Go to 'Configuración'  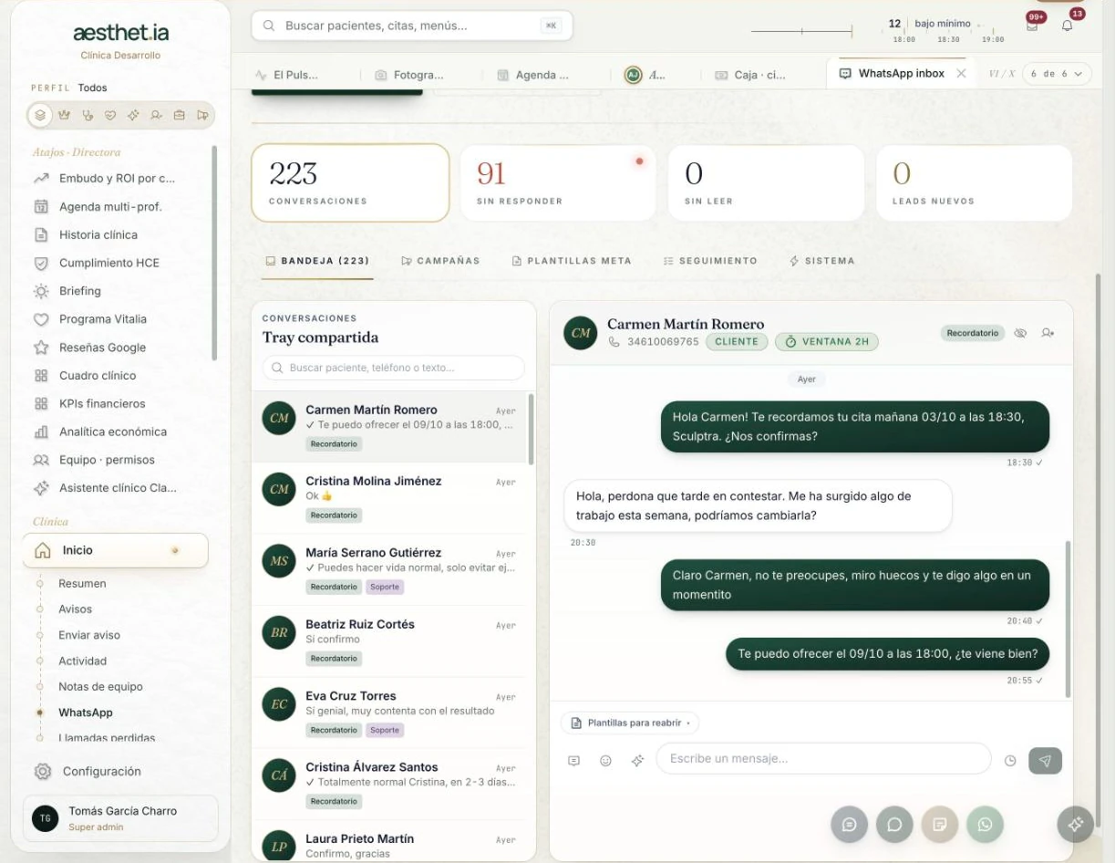tap(102, 772)
